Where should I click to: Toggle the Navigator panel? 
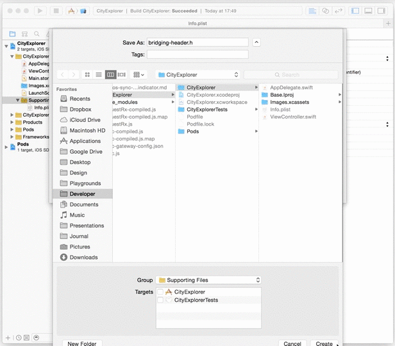click(x=355, y=11)
